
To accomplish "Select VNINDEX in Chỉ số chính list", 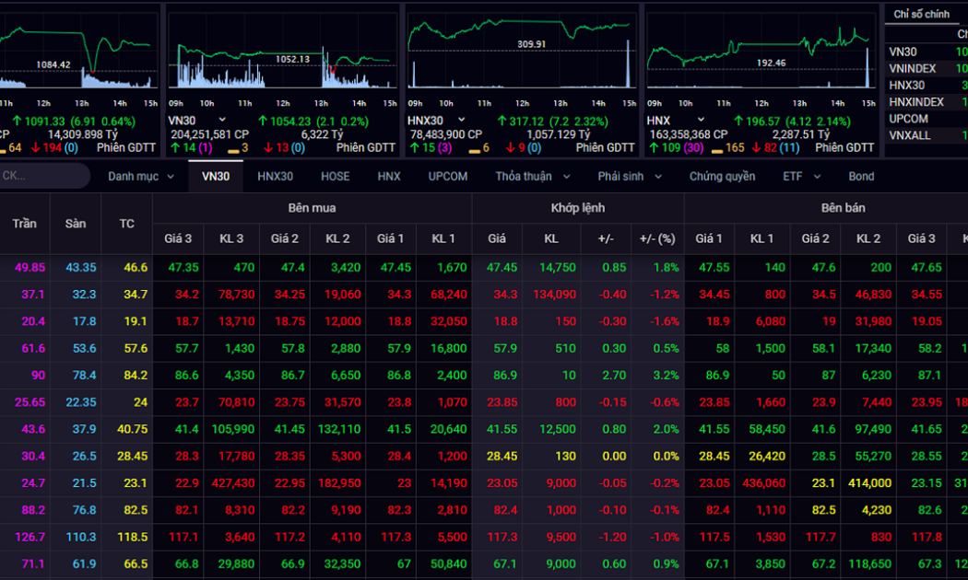I will [x=912, y=69].
